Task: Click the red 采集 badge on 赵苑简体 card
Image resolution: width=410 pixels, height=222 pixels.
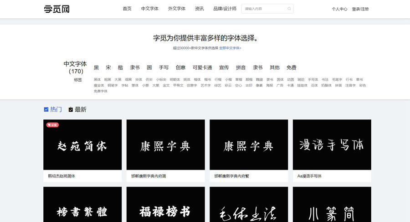Action: (52, 125)
